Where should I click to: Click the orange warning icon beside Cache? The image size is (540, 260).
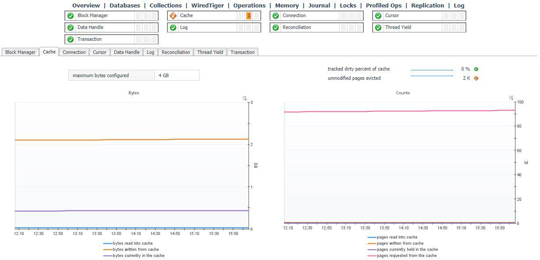point(173,16)
